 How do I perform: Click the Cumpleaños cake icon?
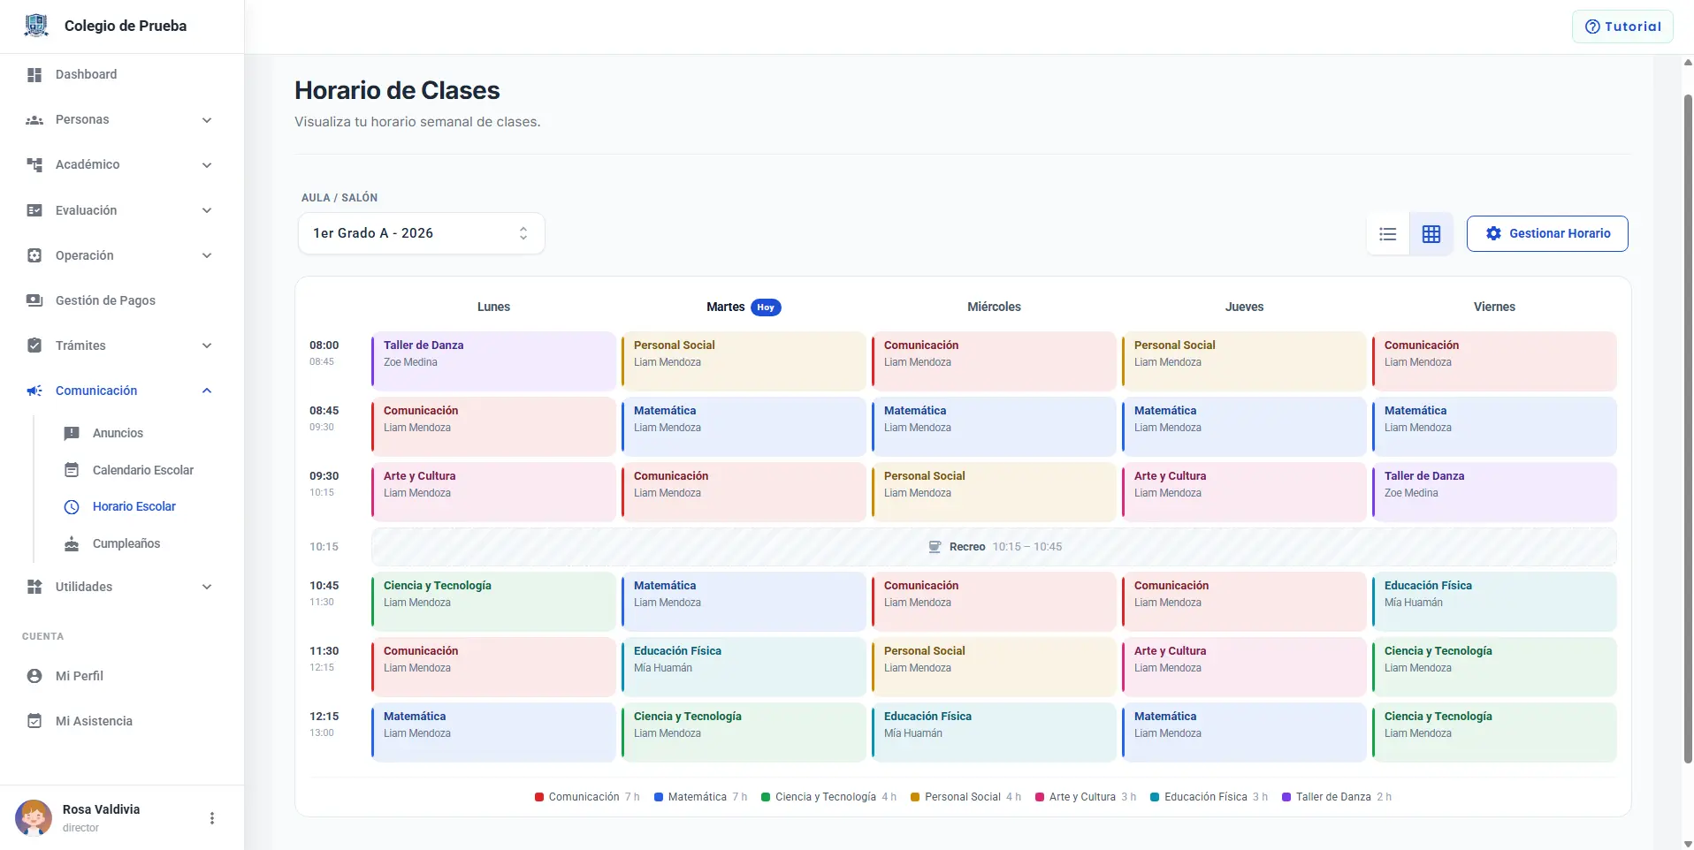[x=72, y=543]
